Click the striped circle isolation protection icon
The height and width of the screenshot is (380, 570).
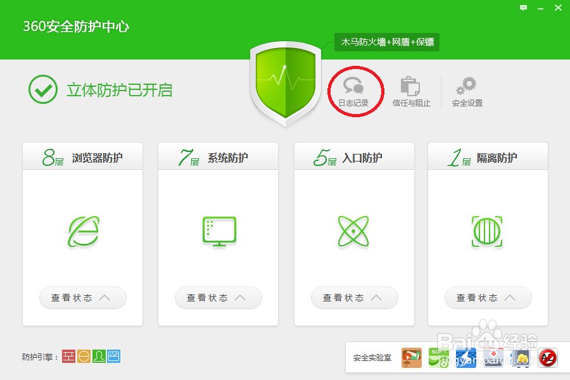coord(487,231)
